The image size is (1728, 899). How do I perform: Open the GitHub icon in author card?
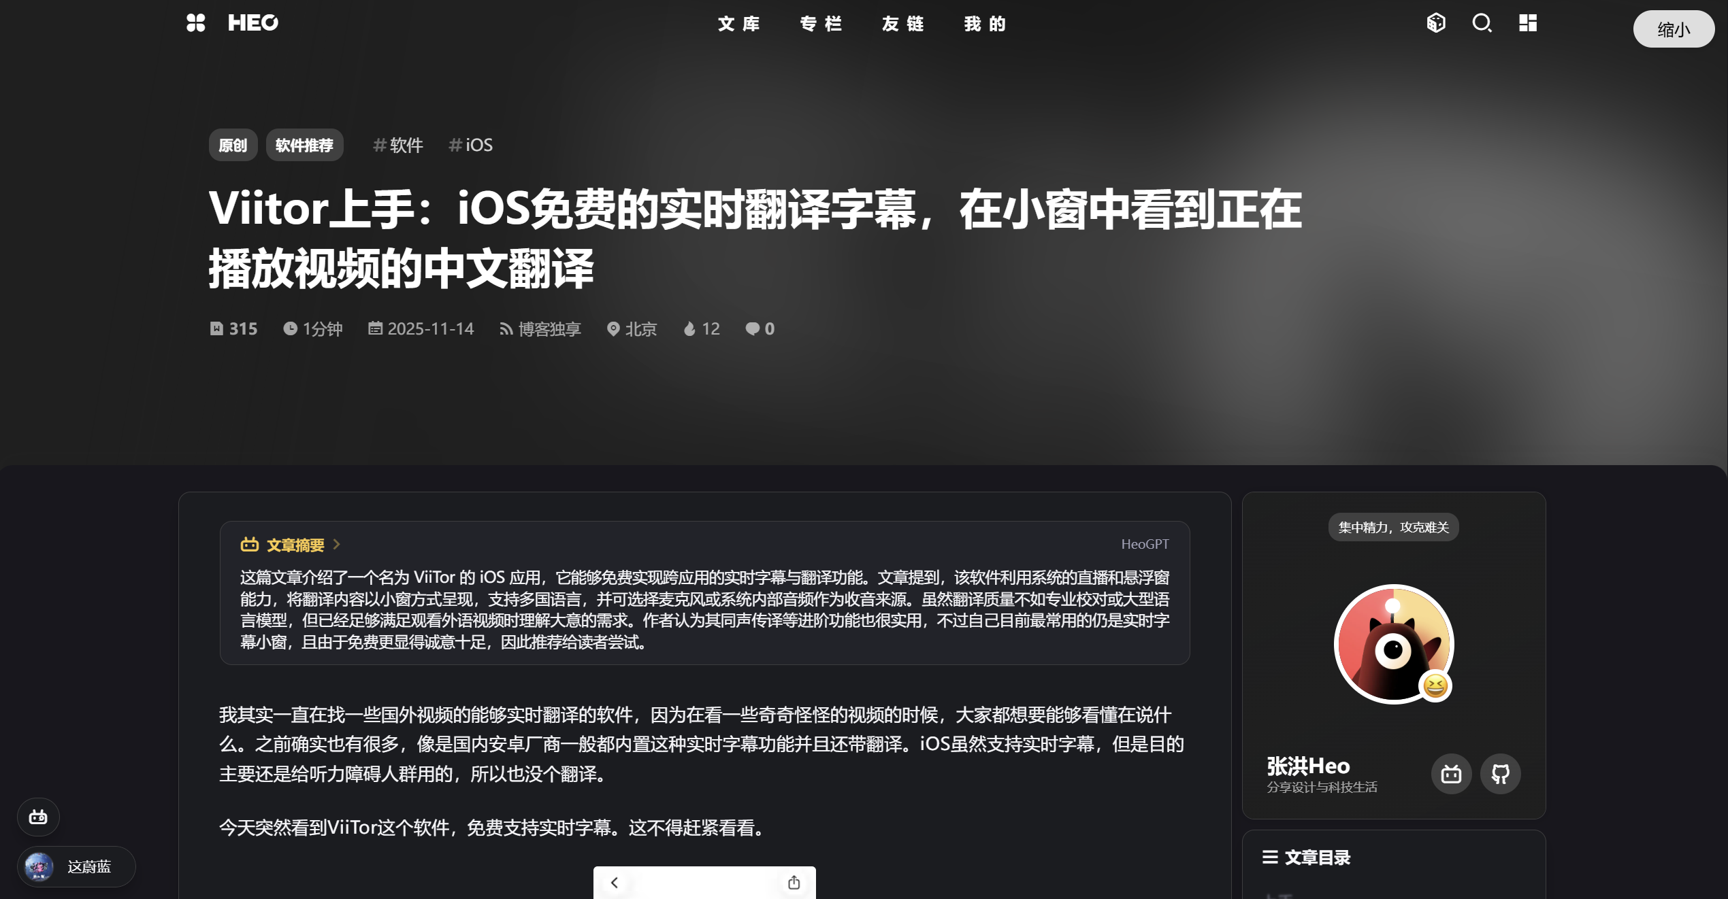tap(1501, 774)
